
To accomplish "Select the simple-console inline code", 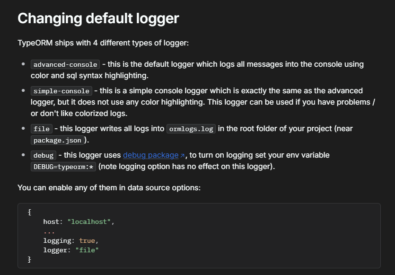I will tap(61, 91).
